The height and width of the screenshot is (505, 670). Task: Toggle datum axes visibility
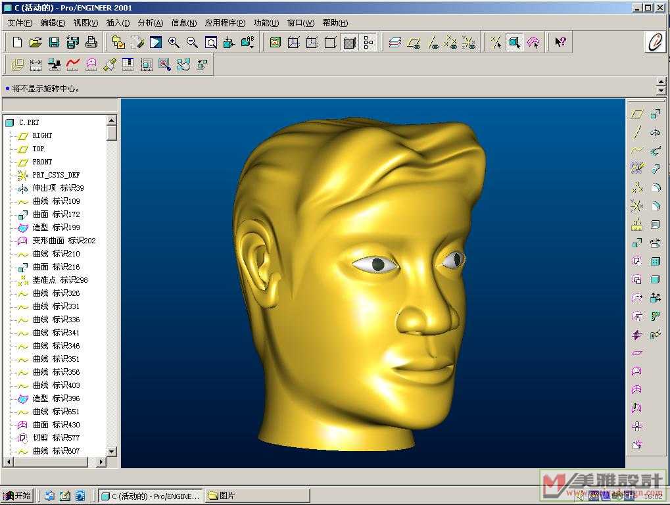click(433, 42)
